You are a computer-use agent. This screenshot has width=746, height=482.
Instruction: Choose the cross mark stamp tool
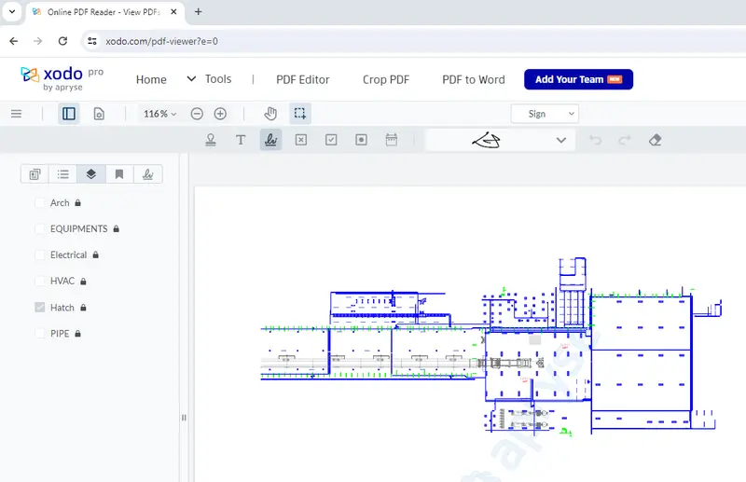click(300, 140)
